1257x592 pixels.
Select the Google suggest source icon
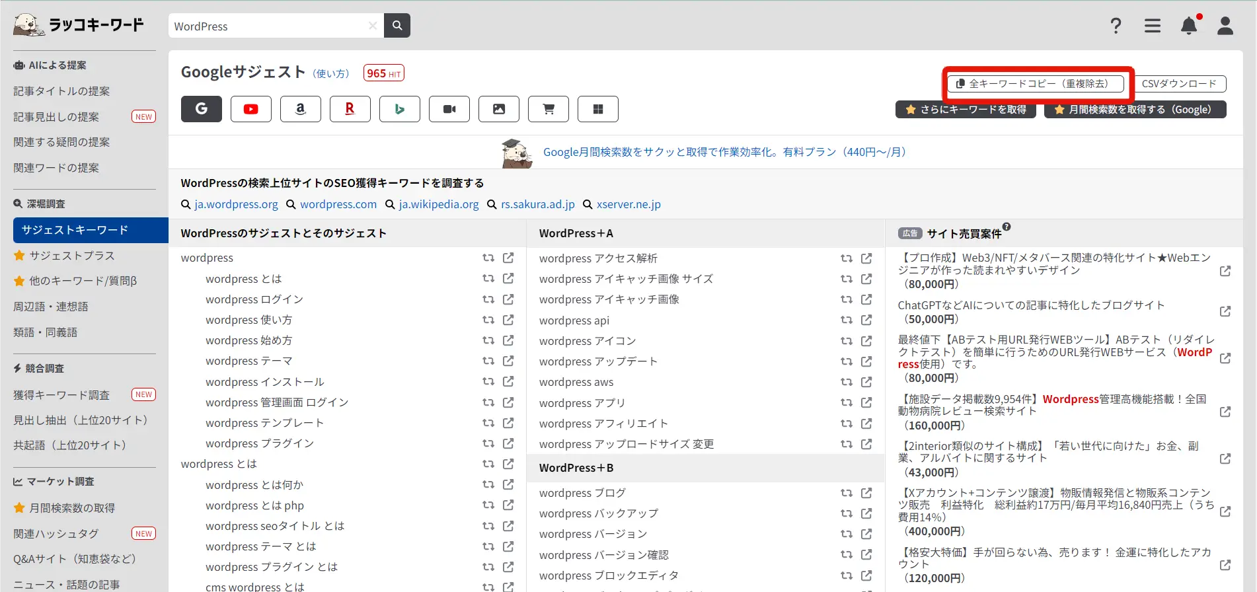click(x=202, y=109)
